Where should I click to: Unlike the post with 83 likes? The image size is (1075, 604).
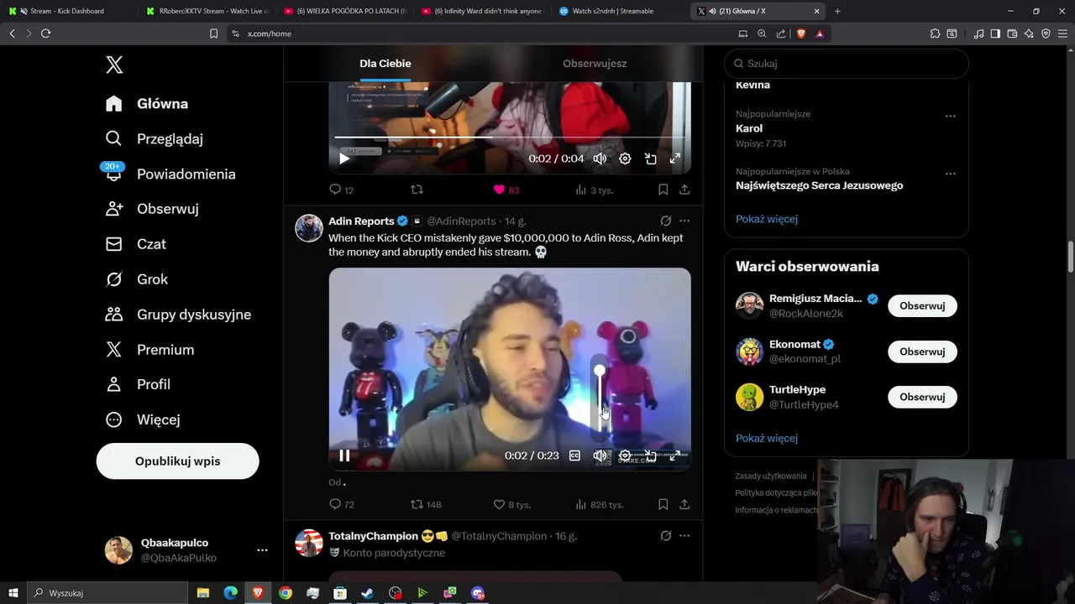pos(506,190)
